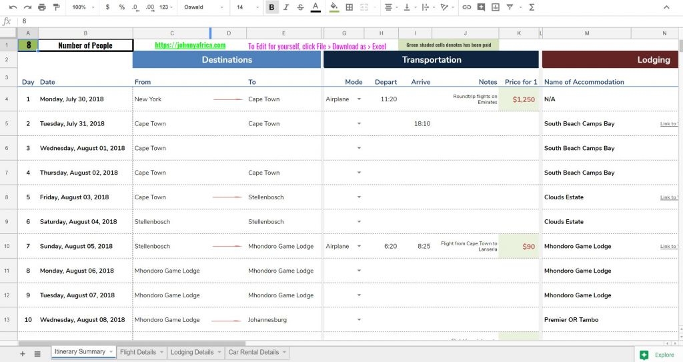This screenshot has height=362, width=683.
Task: Click the Insert chart icon
Action: pyautogui.click(x=496, y=7)
